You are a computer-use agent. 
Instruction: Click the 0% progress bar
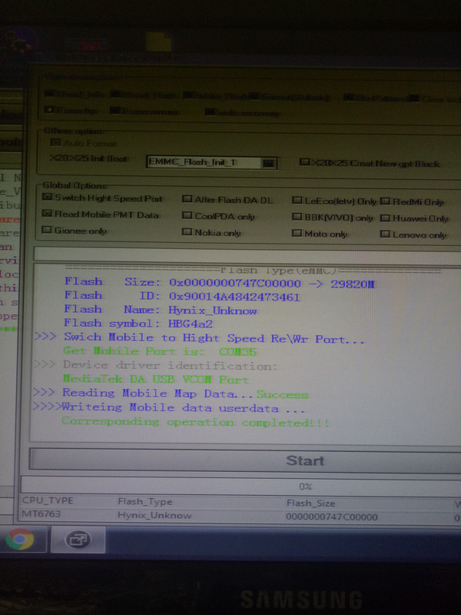click(x=240, y=487)
